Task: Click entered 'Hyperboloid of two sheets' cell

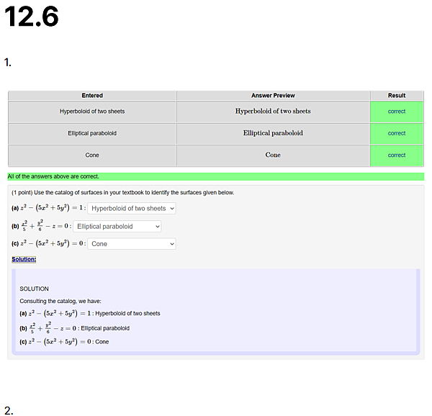Action: 92,112
